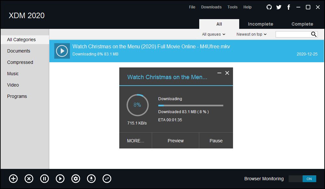Click the pause download toolbar icon
This screenshot has width=325, height=189.
[44, 179]
